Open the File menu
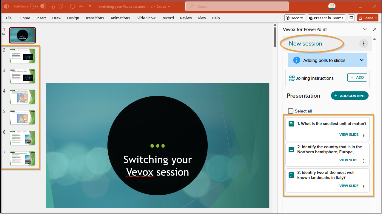The width and height of the screenshot is (382, 214). point(9,18)
